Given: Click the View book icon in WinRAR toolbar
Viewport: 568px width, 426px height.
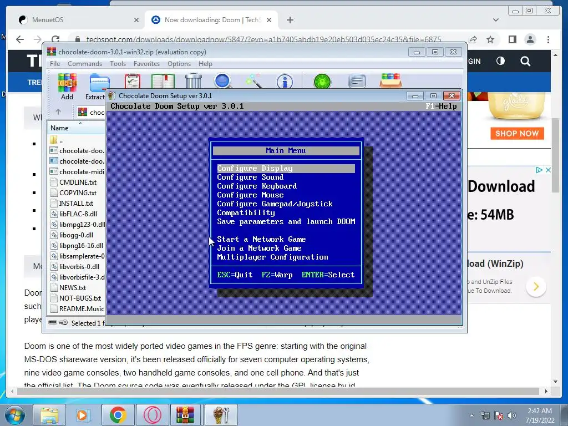Looking at the screenshot, I should 163,81.
